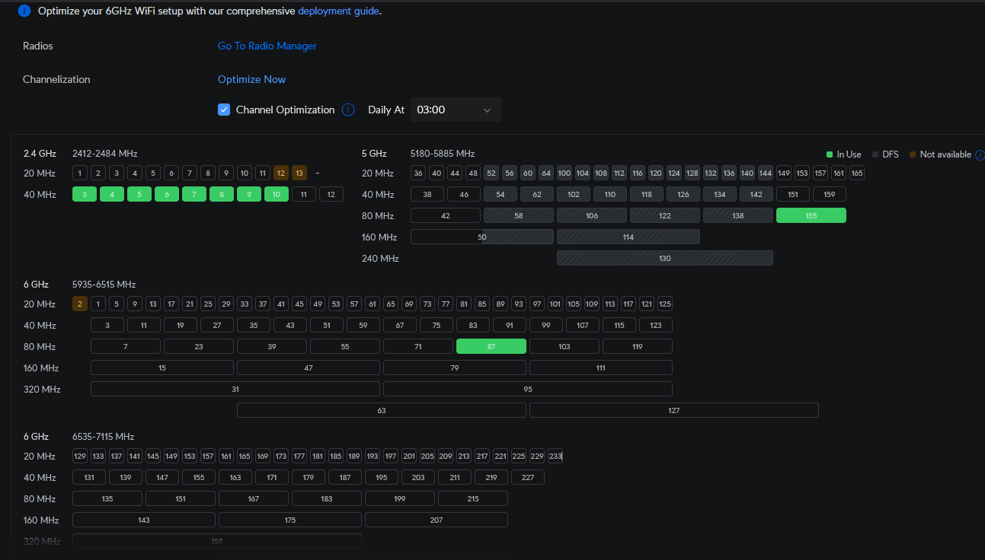This screenshot has width=985, height=560.
Task: Select in-use 6 GHz 80 MHz channel 87
Action: pyautogui.click(x=491, y=346)
